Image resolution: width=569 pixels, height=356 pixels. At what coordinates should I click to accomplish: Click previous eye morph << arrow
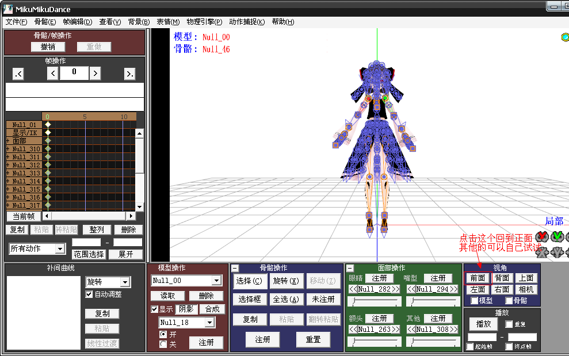(x=353, y=289)
